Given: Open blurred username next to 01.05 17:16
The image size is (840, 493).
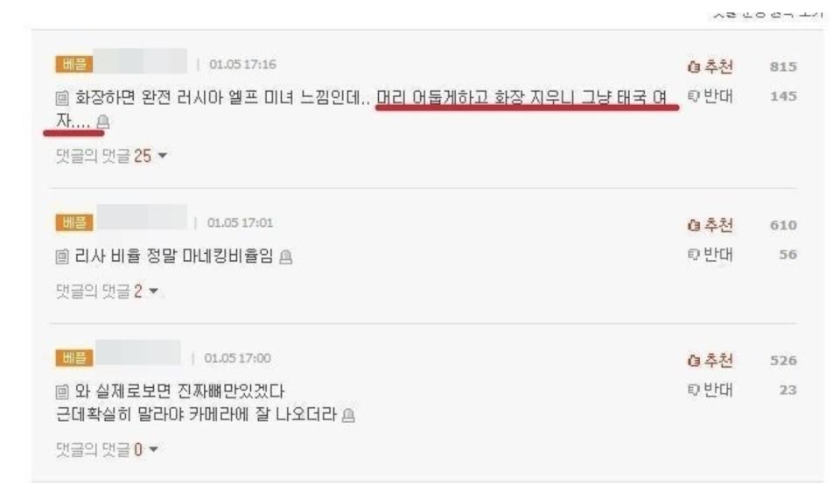Looking at the screenshot, I should (140, 61).
